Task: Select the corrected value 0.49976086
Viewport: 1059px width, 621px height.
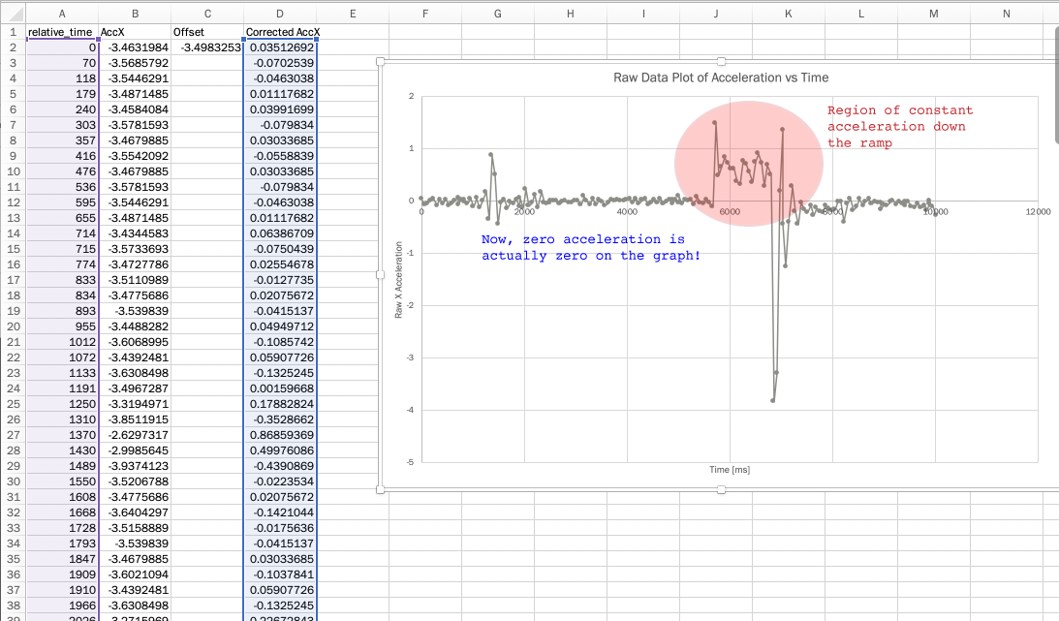Action: 280,450
